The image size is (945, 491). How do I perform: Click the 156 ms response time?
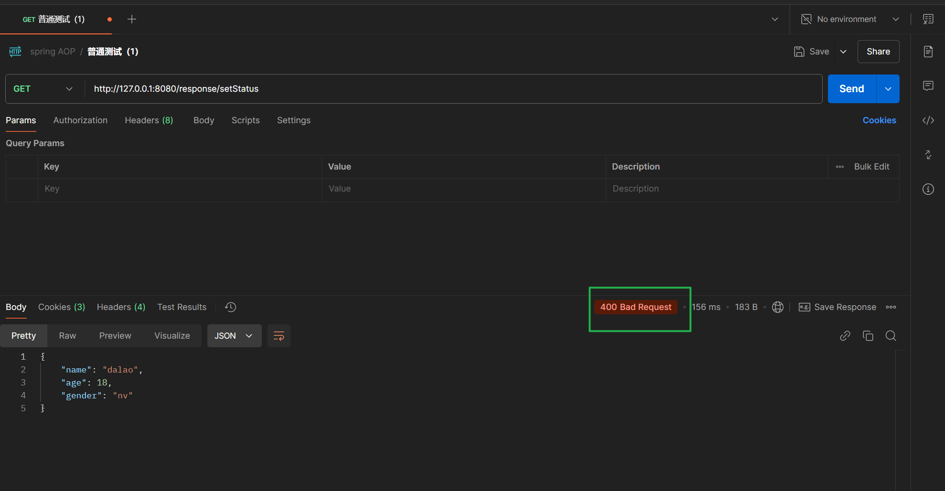[706, 307]
